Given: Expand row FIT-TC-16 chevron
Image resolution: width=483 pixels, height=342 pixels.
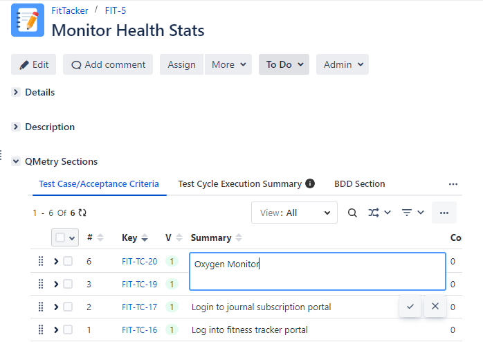Looking at the screenshot, I should pyautogui.click(x=56, y=330).
